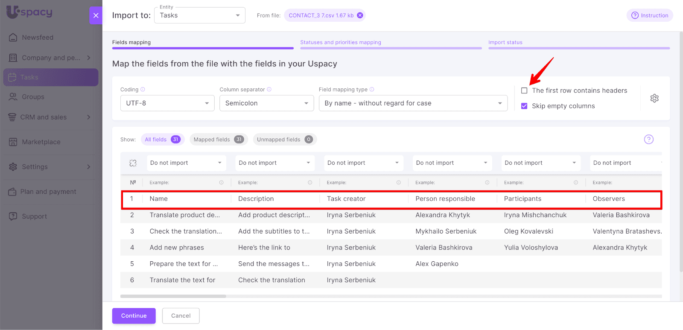Image resolution: width=683 pixels, height=330 pixels.
Task: Click the purple help question mark icon
Action: 648,139
